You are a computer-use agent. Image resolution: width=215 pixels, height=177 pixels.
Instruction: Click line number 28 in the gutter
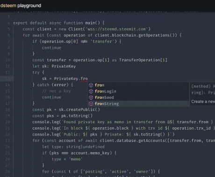(7, 171)
